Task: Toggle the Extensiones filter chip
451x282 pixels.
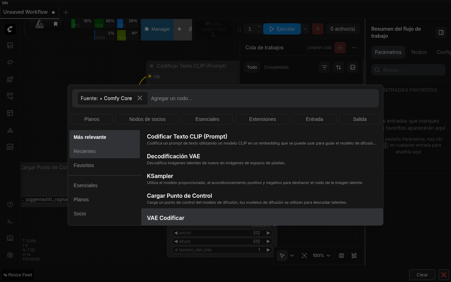Action: pyautogui.click(x=262, y=119)
